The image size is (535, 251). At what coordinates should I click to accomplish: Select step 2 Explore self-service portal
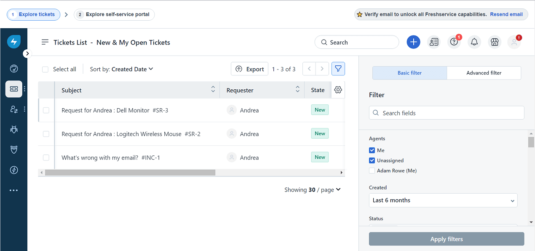click(x=114, y=14)
